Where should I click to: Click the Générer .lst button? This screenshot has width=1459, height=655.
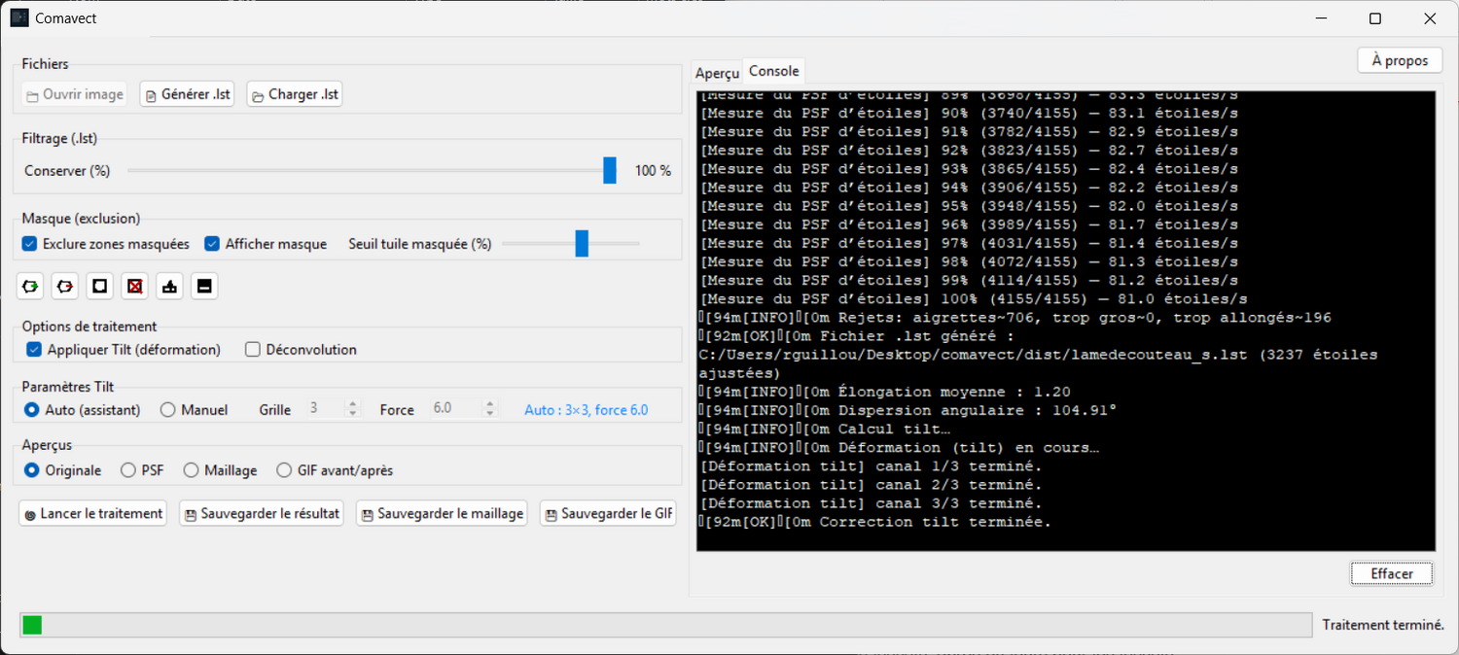pos(188,94)
